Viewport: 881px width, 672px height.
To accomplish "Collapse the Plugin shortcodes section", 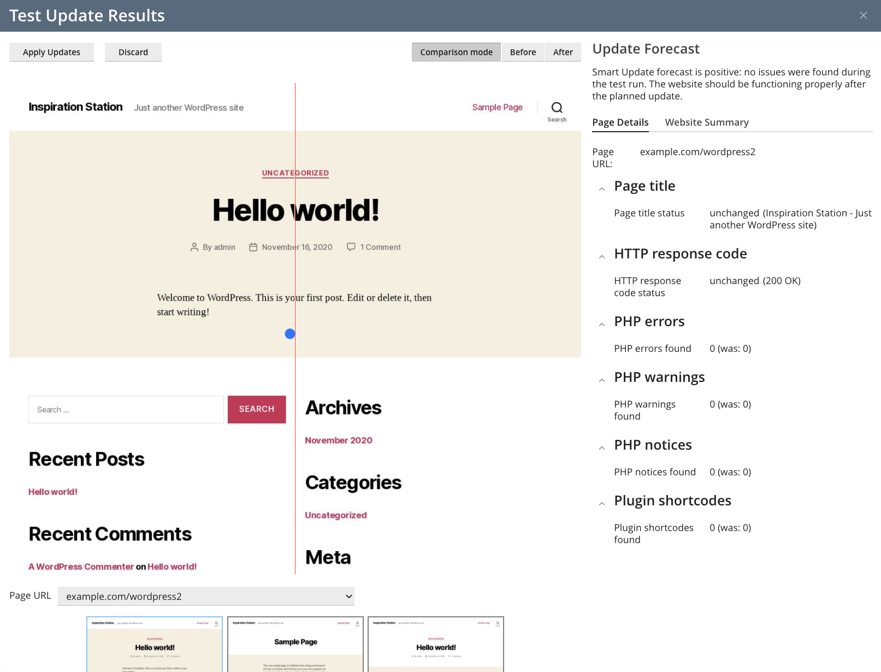I will 602,504.
